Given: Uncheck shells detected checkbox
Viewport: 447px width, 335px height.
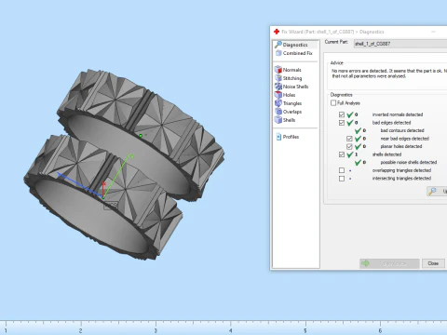Looking at the screenshot, I should click(342, 154).
